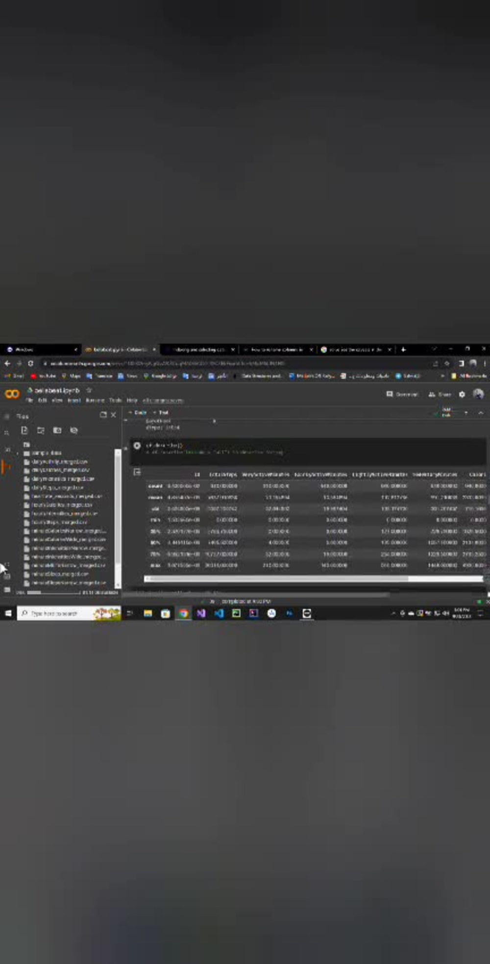Image resolution: width=490 pixels, height=964 pixels.
Task: Open the Maps bookmark
Action: 71,376
